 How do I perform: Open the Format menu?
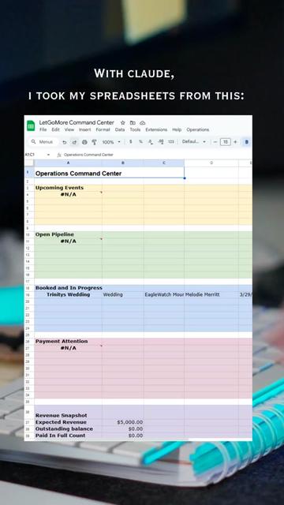click(x=103, y=129)
